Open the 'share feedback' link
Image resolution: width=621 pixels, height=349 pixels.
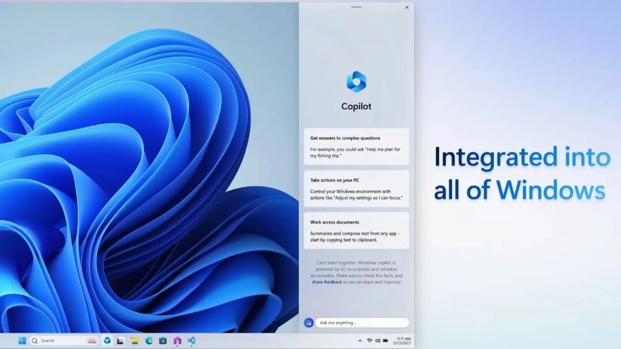327,282
